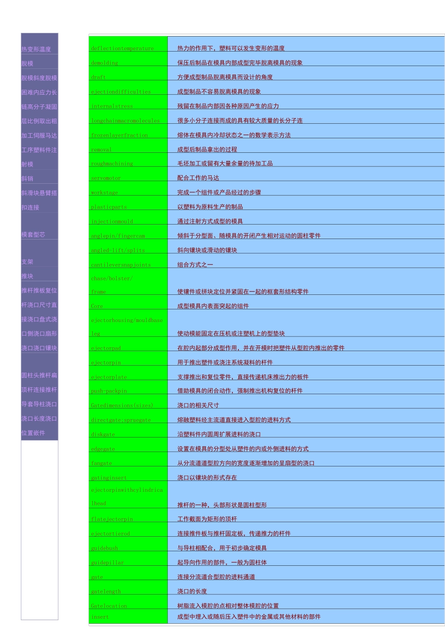Click the 'directgate;spruegate' cell

(128, 416)
